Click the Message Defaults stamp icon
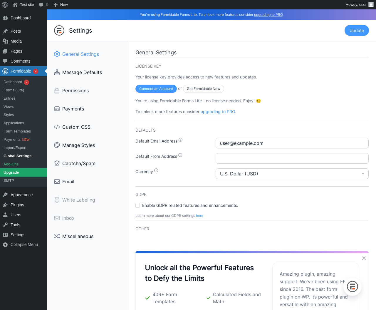Viewport: 376px width, 310px height. click(x=57, y=72)
